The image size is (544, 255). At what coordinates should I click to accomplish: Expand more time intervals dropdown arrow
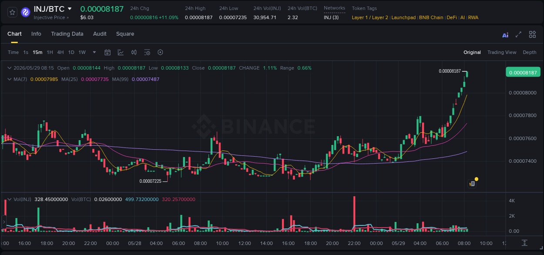click(94, 52)
